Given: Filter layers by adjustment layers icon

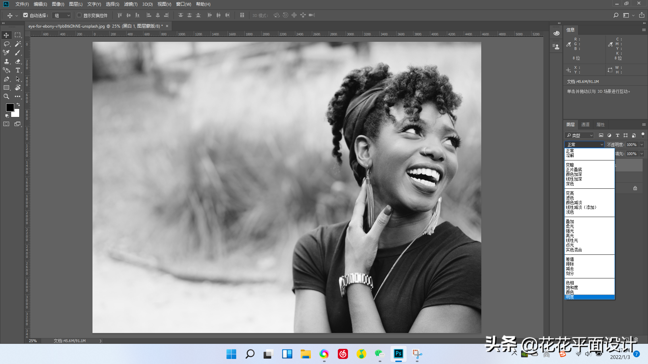Looking at the screenshot, I should [x=609, y=135].
